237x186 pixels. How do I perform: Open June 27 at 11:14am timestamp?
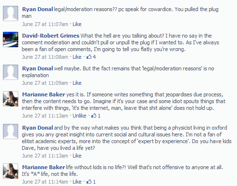click(45, 182)
